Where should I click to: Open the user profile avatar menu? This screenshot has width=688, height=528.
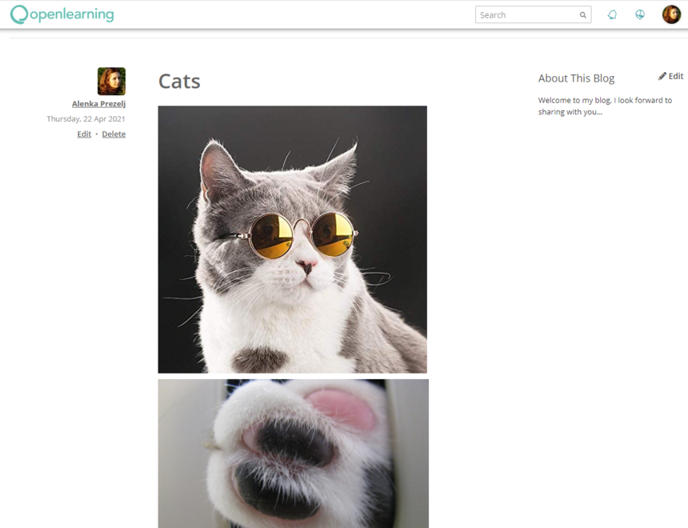pyautogui.click(x=671, y=15)
